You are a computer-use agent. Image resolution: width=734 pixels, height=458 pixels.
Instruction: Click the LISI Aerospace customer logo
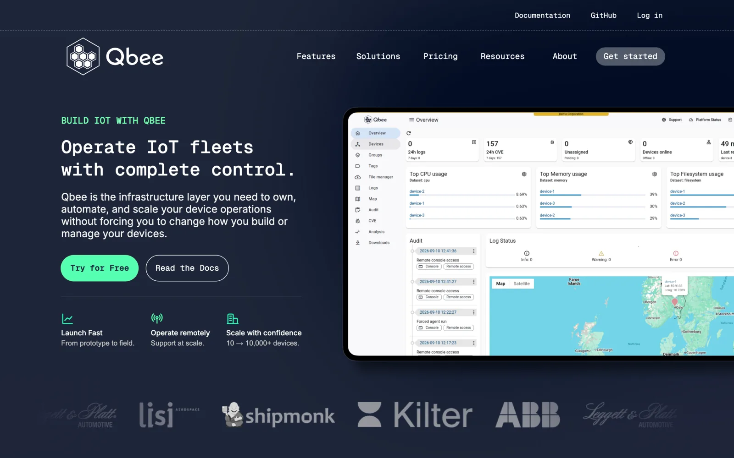click(x=169, y=415)
